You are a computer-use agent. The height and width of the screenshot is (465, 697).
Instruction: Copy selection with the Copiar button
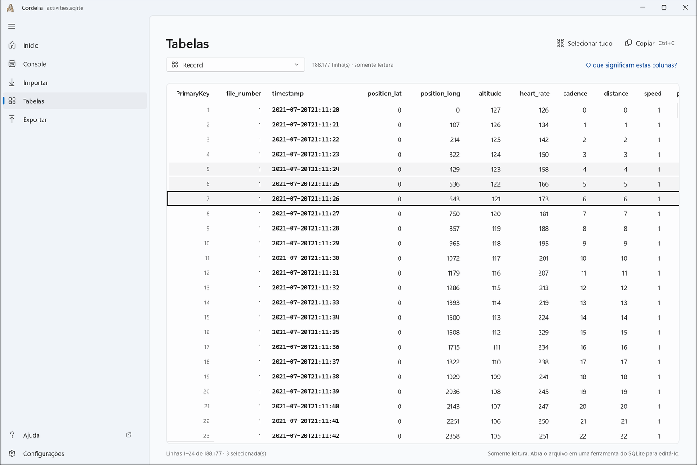[650, 43]
